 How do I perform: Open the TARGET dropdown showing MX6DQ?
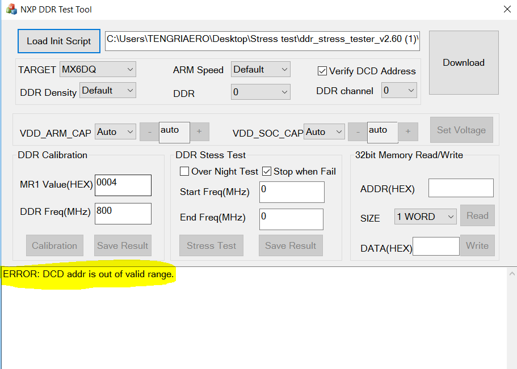tap(98, 69)
